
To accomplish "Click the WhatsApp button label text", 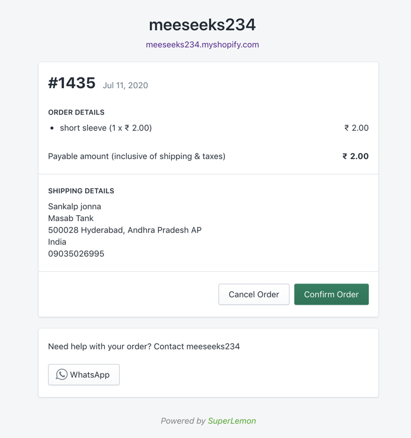I will pos(90,375).
